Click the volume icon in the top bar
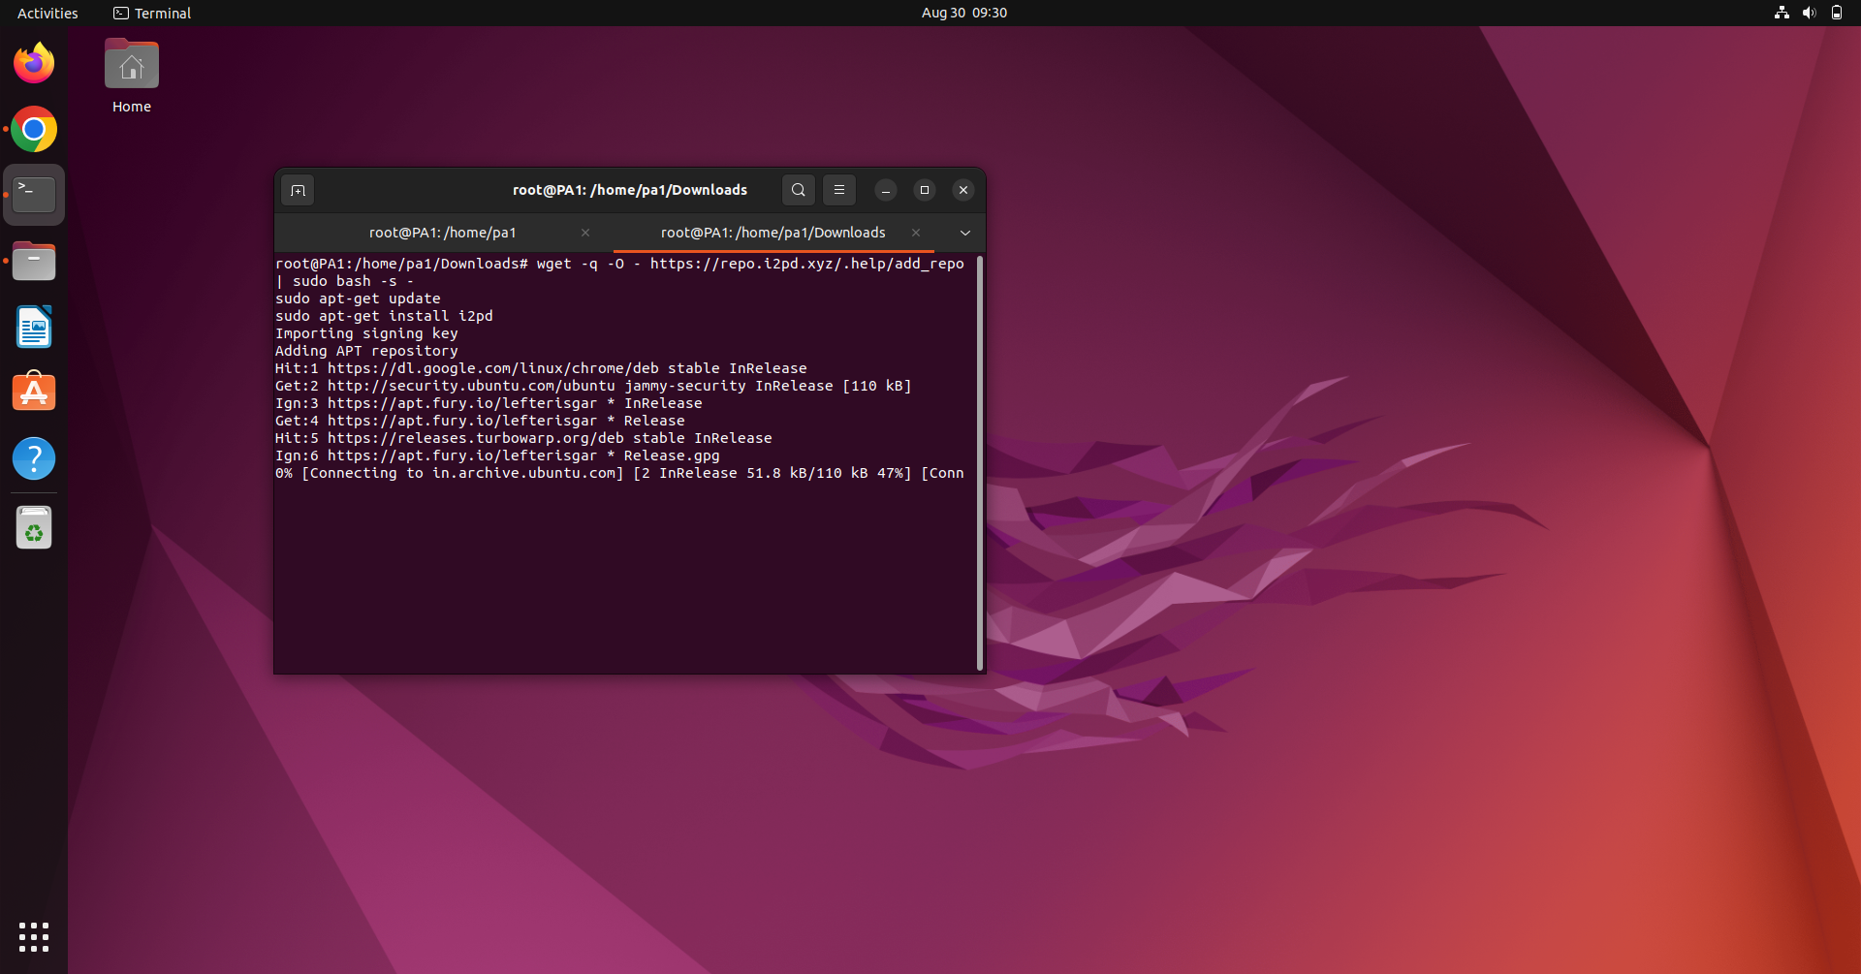Viewport: 1861px width, 974px height. pos(1810,13)
